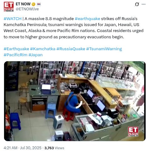
Task: Open the three-dot more options menu
Action: pos(143,4)
